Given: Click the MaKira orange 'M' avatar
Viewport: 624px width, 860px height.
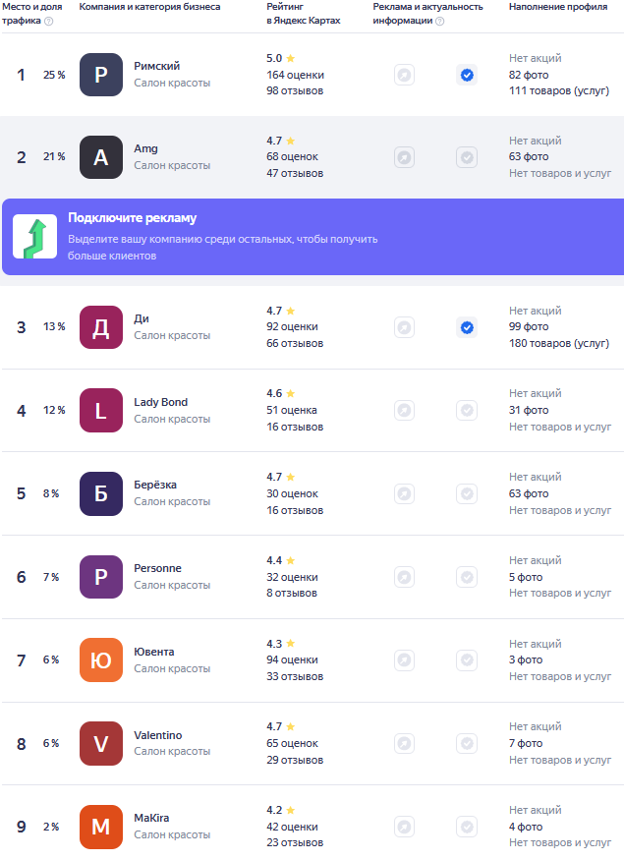Looking at the screenshot, I should click(x=101, y=827).
